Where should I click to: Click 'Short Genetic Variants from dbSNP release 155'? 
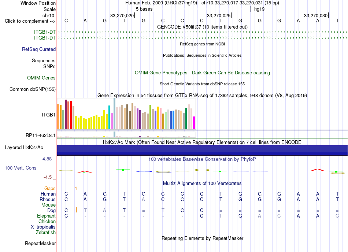202,84
